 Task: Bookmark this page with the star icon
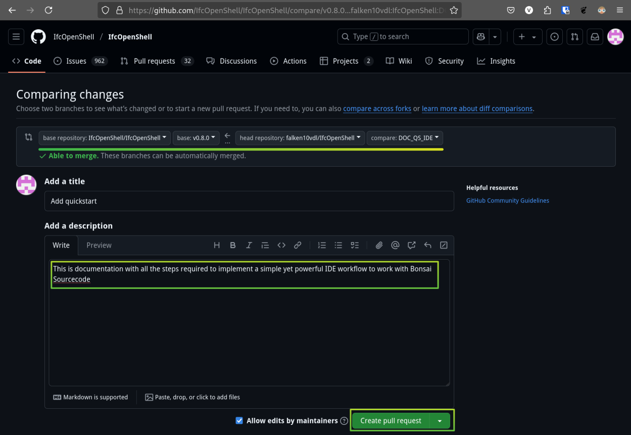454,10
